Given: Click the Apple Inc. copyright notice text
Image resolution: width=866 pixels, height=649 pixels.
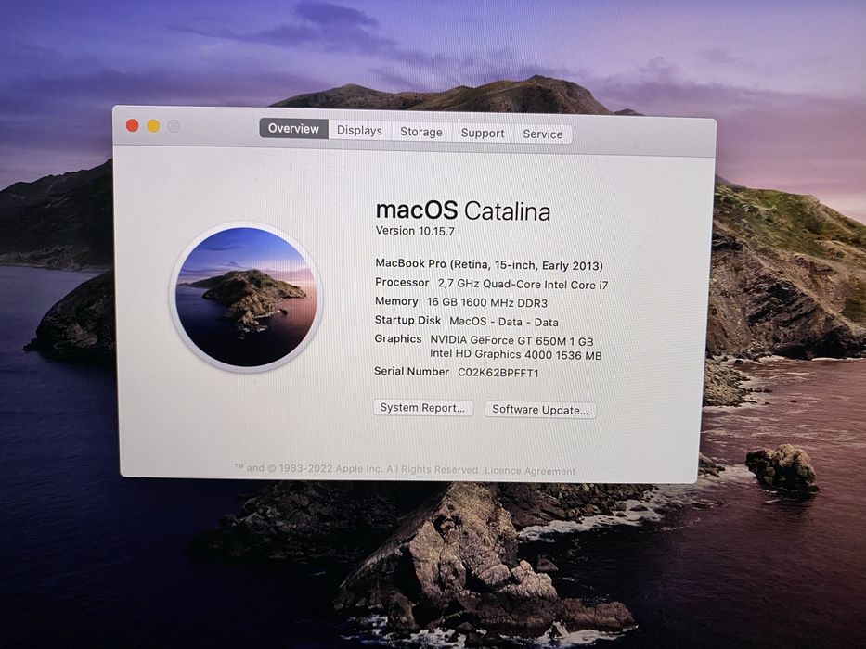Looking at the screenshot, I should click(356, 469).
